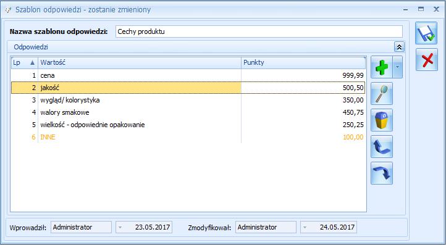Move answer up with blue up arrow
The width and height of the screenshot is (446, 245).
pos(382,147)
